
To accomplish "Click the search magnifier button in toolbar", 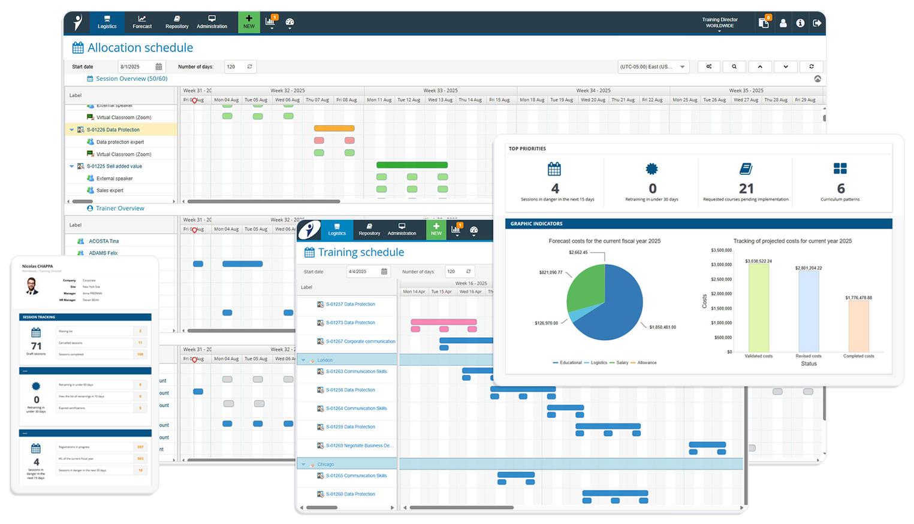I will coord(734,66).
